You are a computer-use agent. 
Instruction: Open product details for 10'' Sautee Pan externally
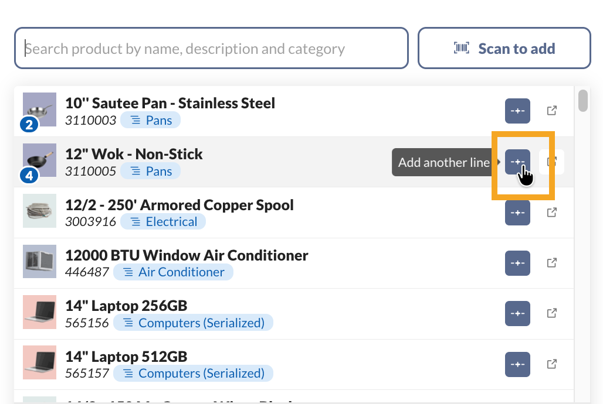(x=551, y=111)
